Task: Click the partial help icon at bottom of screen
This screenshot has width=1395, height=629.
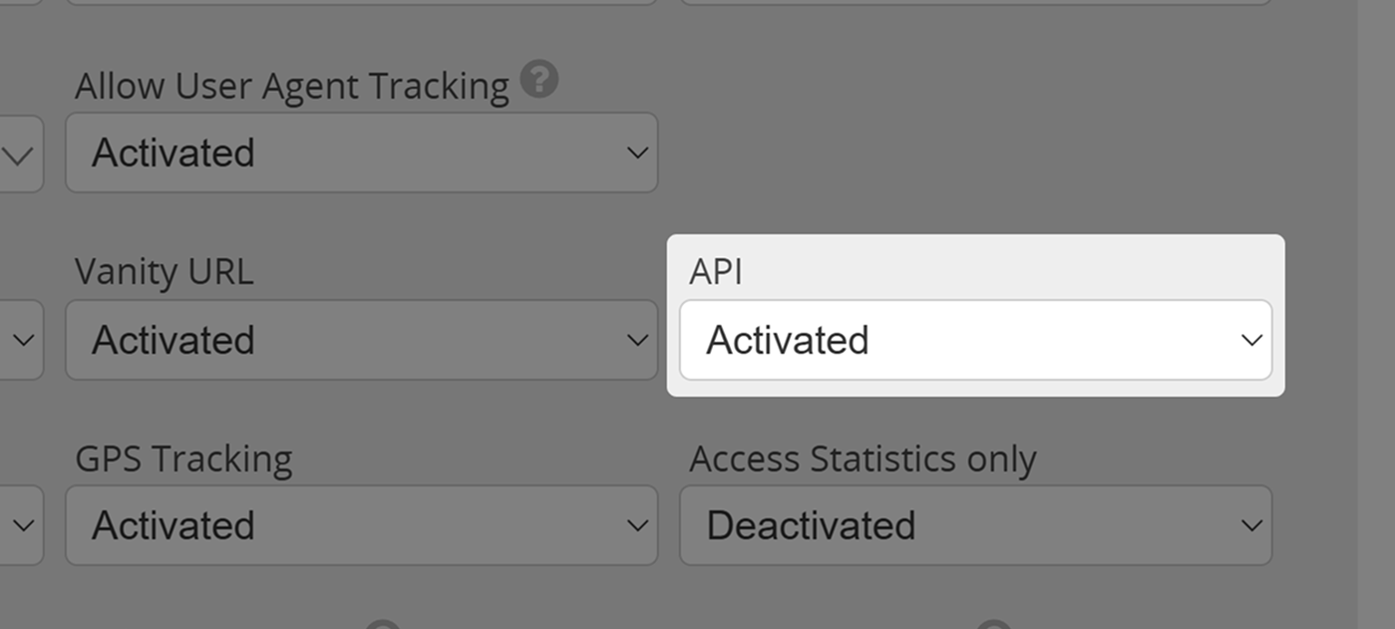Action: point(384,624)
